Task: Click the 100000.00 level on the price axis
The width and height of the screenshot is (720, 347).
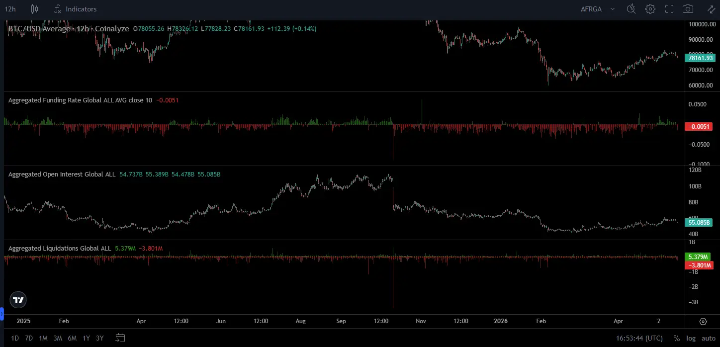Action: [702, 24]
